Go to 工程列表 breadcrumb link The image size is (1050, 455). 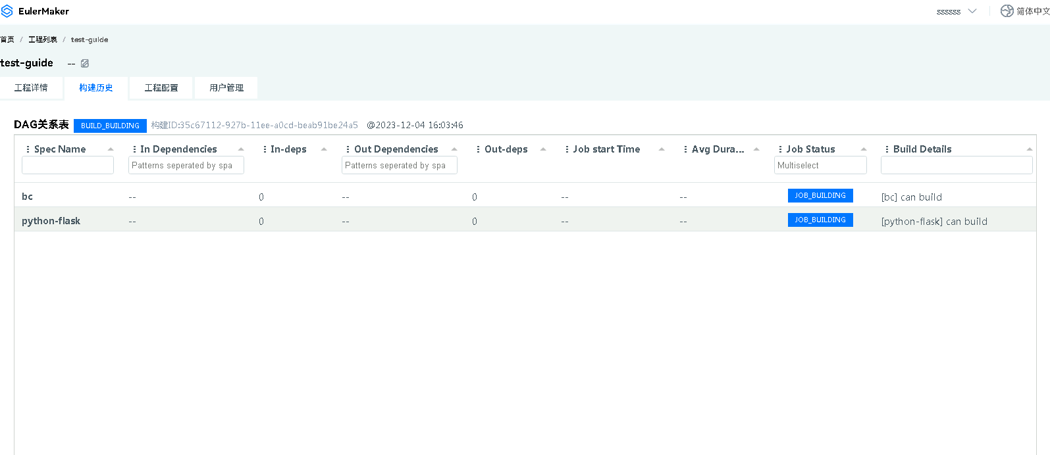(43, 39)
